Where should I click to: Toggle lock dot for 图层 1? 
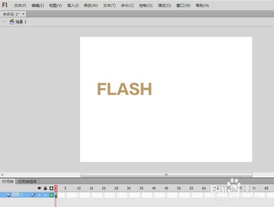point(45,195)
